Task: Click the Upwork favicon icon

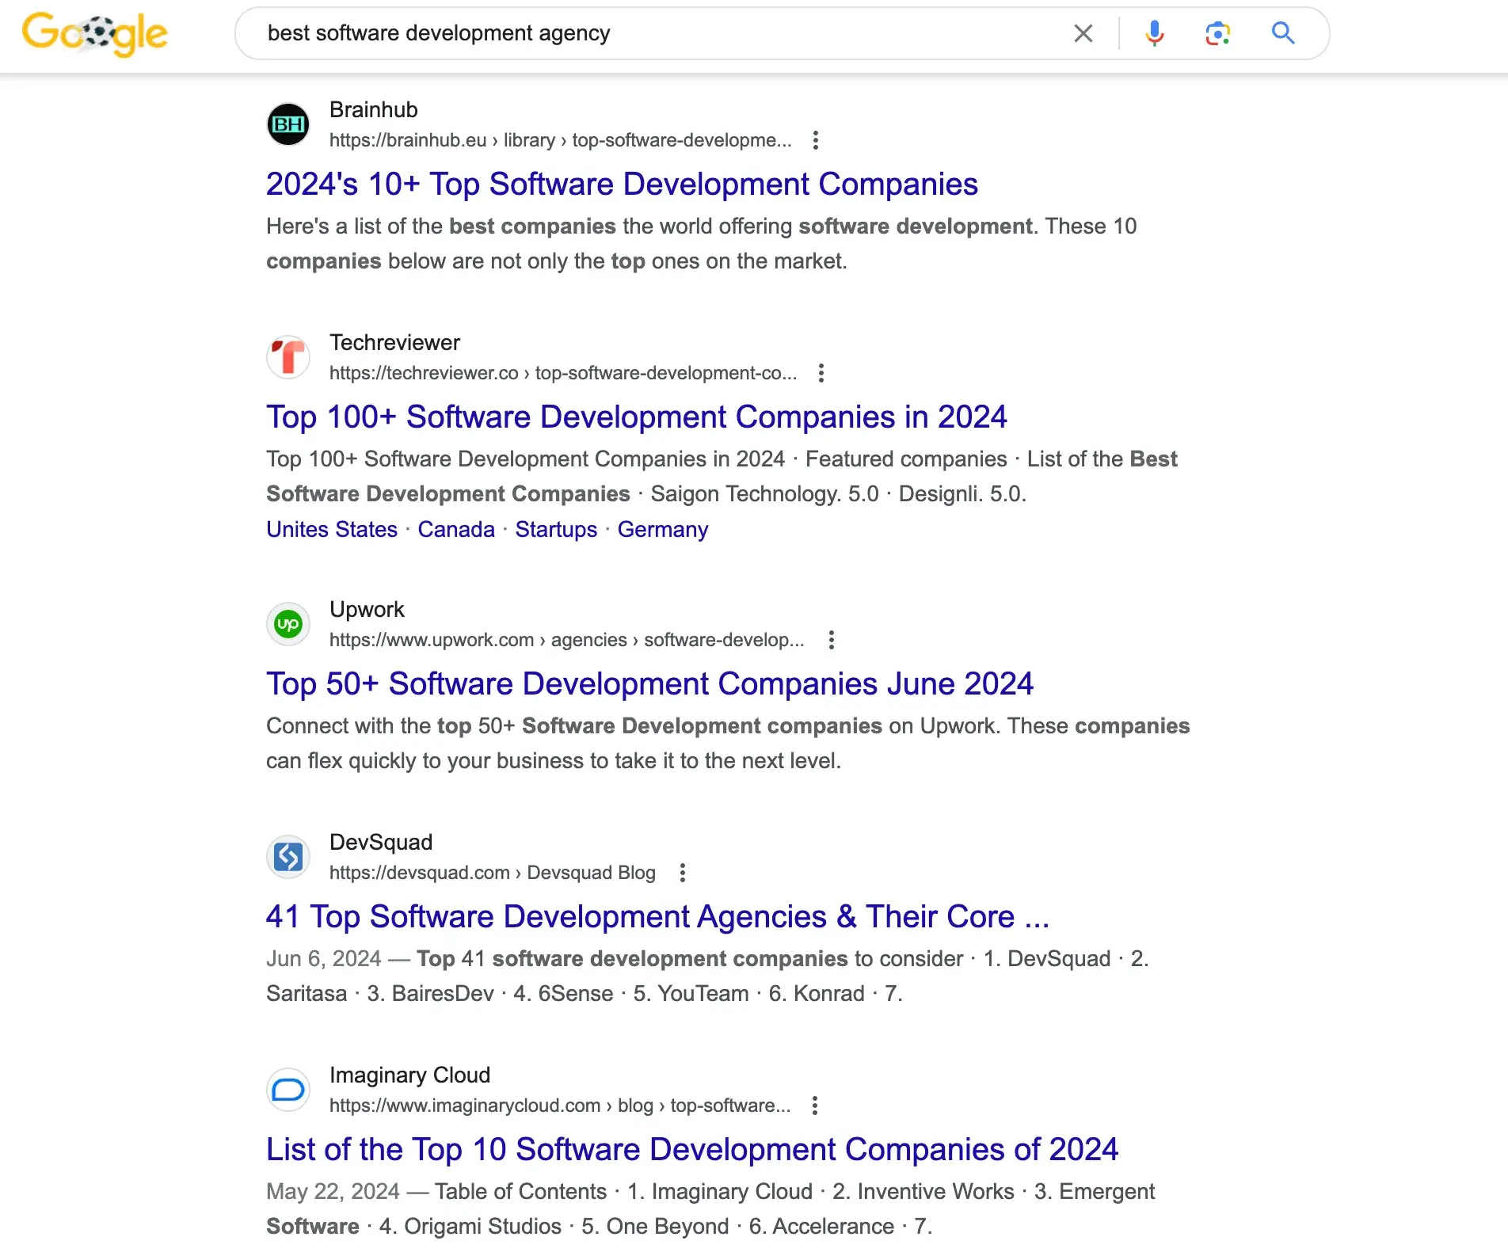Action: click(x=288, y=624)
